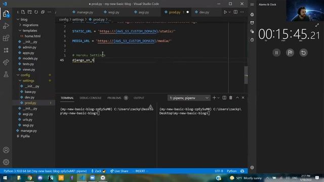324x182 pixels.
Task: Open Alarms & Clock settings gear
Action: [x=252, y=167]
